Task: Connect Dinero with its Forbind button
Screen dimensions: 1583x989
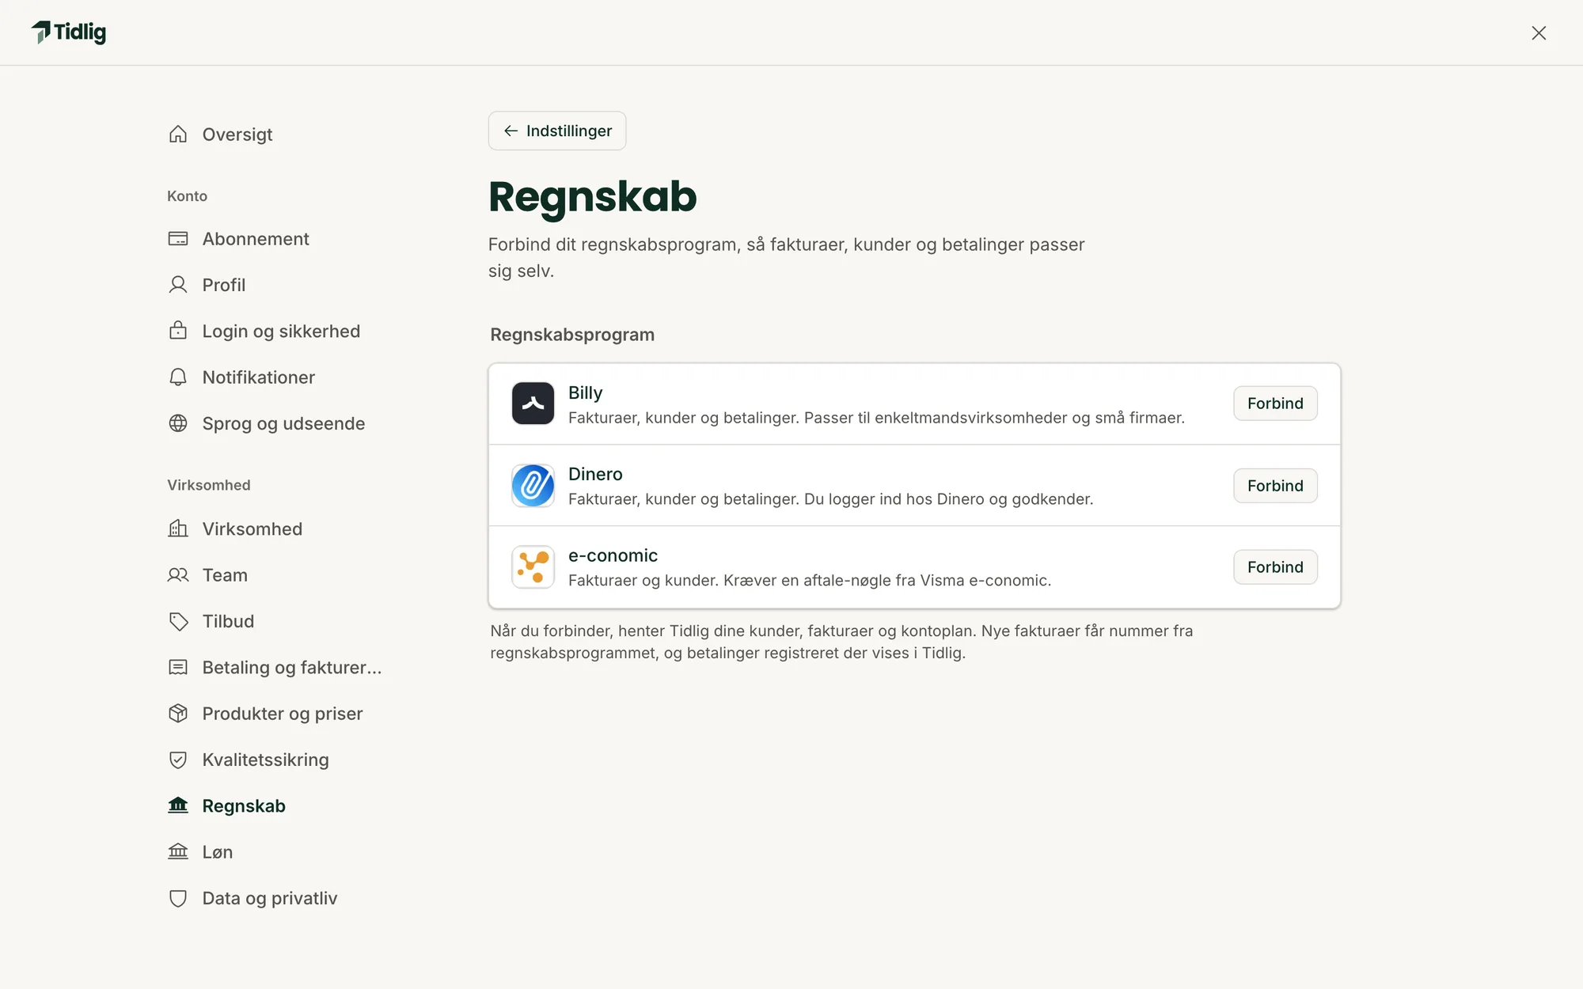Action: (x=1275, y=486)
